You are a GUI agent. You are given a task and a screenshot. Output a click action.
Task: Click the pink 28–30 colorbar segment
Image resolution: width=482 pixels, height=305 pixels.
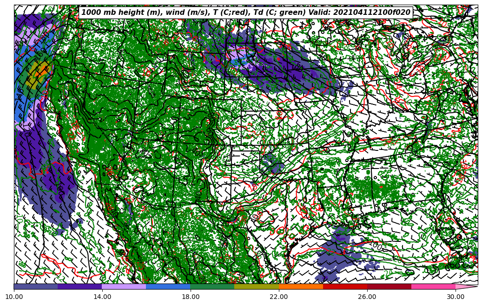tap(433, 286)
